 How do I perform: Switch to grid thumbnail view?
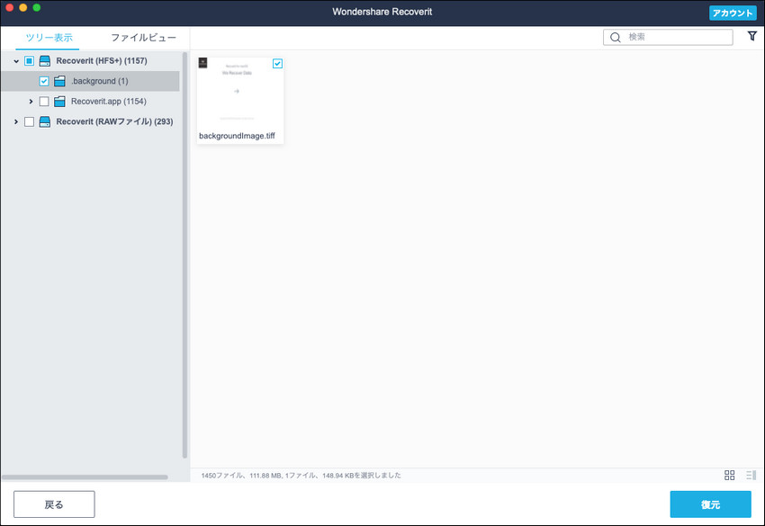pyautogui.click(x=729, y=475)
